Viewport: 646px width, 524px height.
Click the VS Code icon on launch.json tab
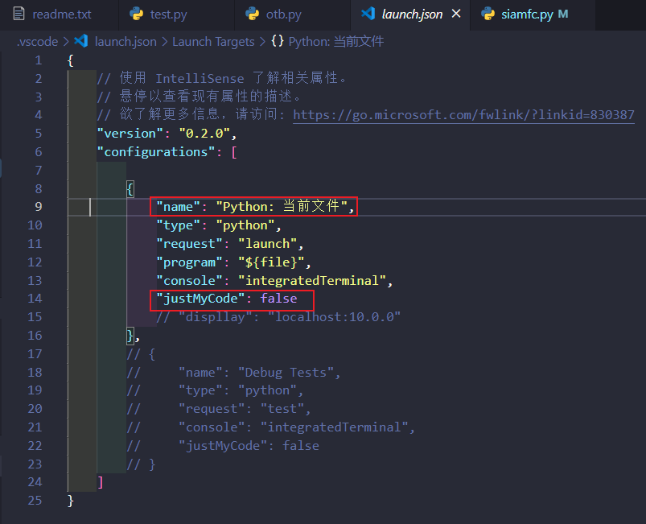[369, 14]
